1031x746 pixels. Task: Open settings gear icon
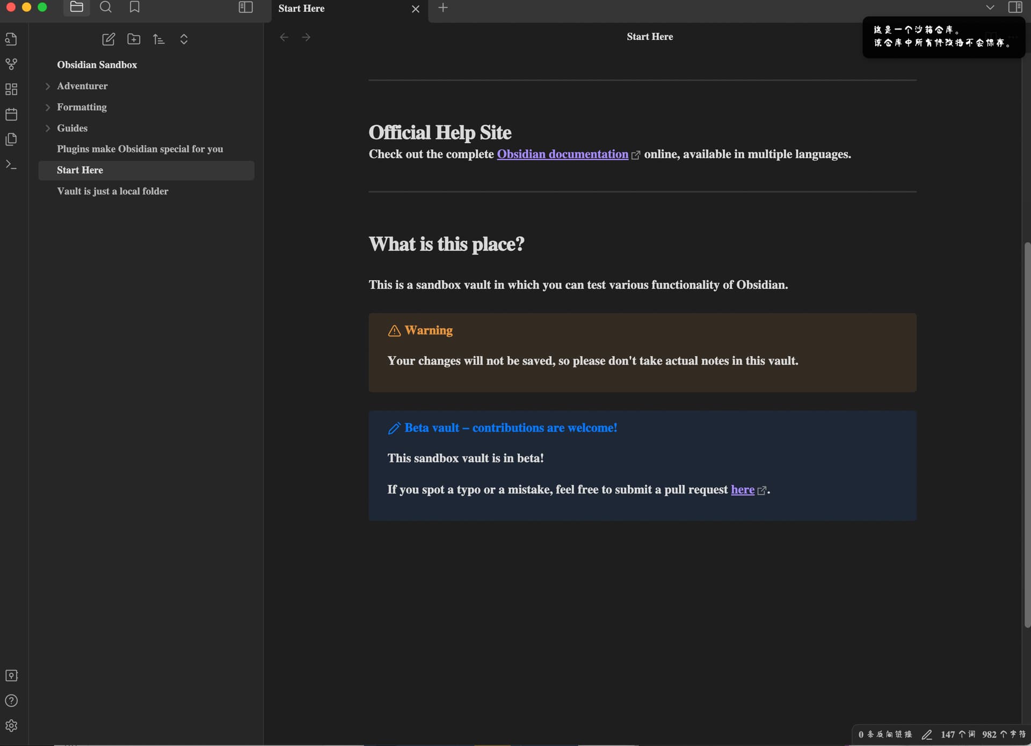point(11,726)
